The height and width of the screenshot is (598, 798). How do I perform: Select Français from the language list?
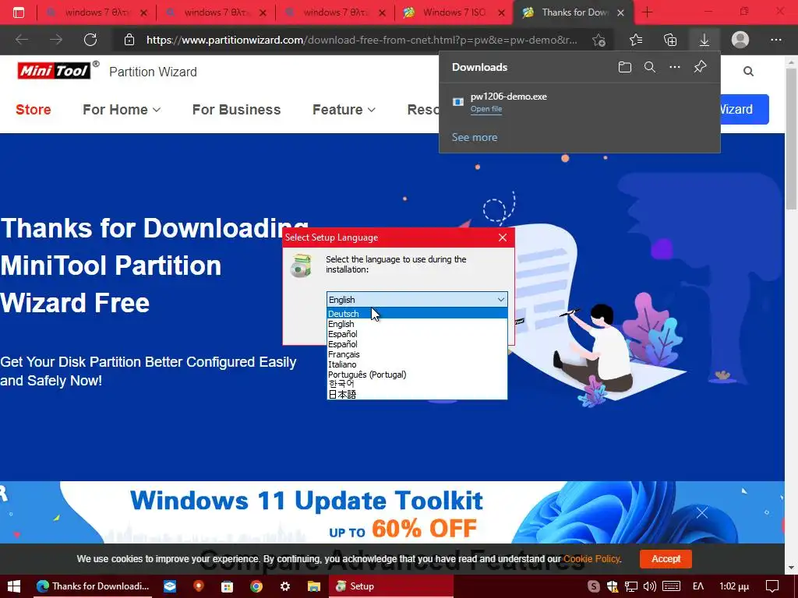(417, 354)
